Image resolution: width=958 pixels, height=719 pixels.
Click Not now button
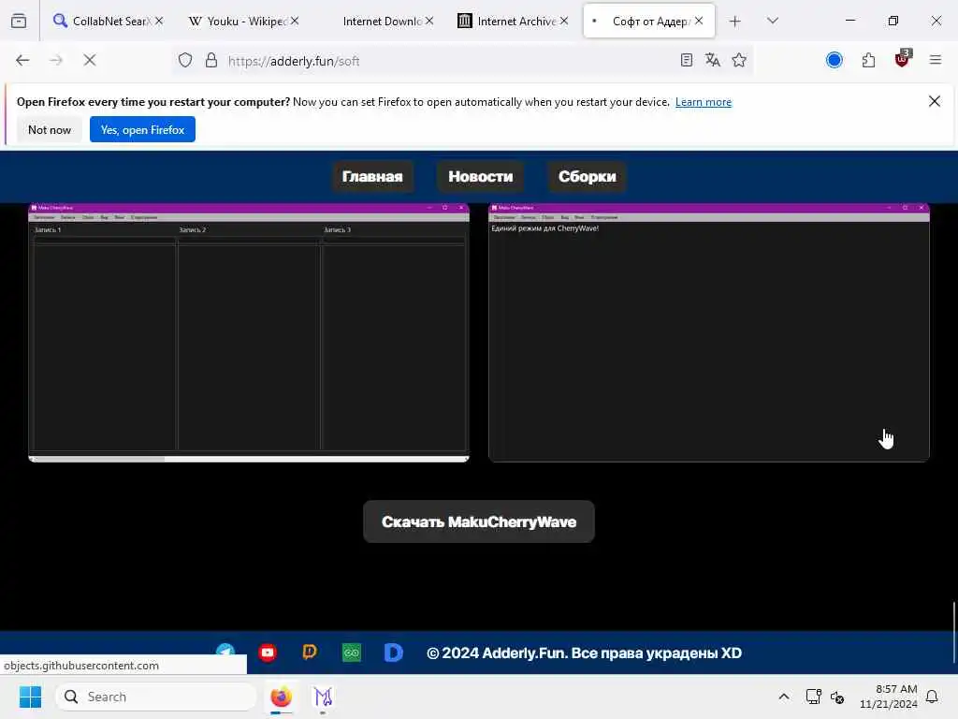[50, 129]
